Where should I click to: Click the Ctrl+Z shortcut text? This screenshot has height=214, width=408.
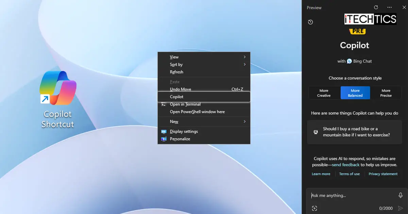237,89
